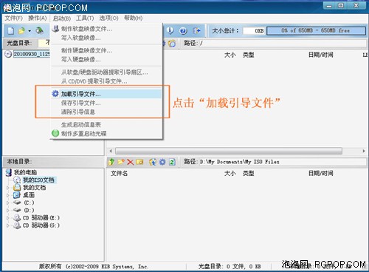Click the help question mark icon

pos(183,31)
